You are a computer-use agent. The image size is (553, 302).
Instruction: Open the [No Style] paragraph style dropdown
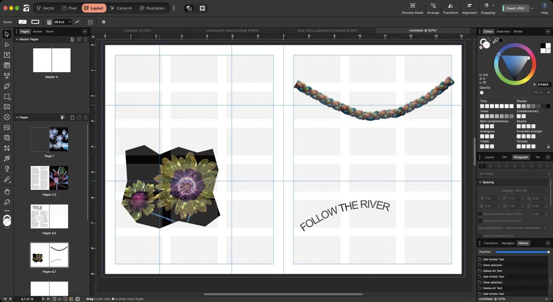point(514,174)
